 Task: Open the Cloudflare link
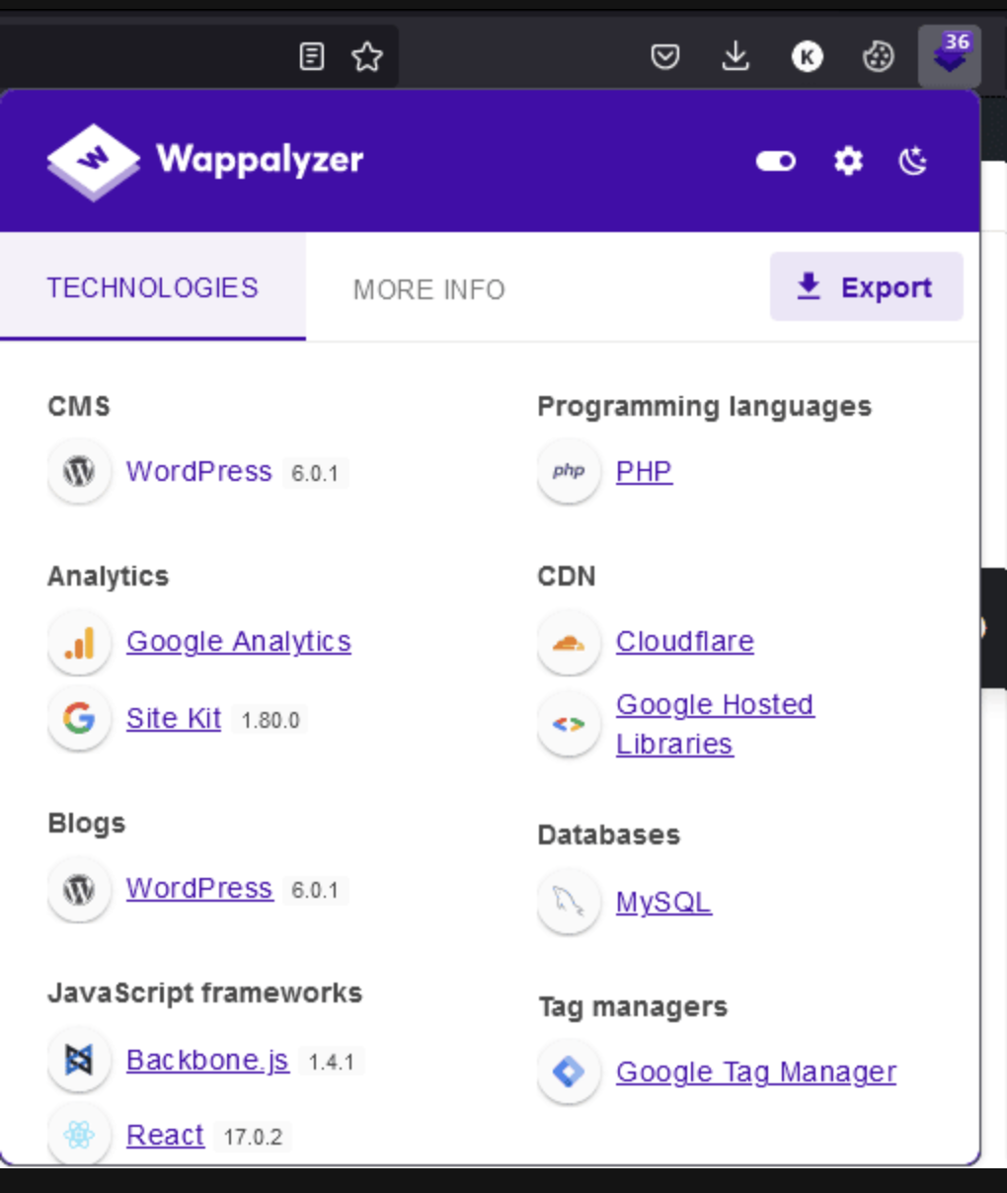click(x=685, y=641)
